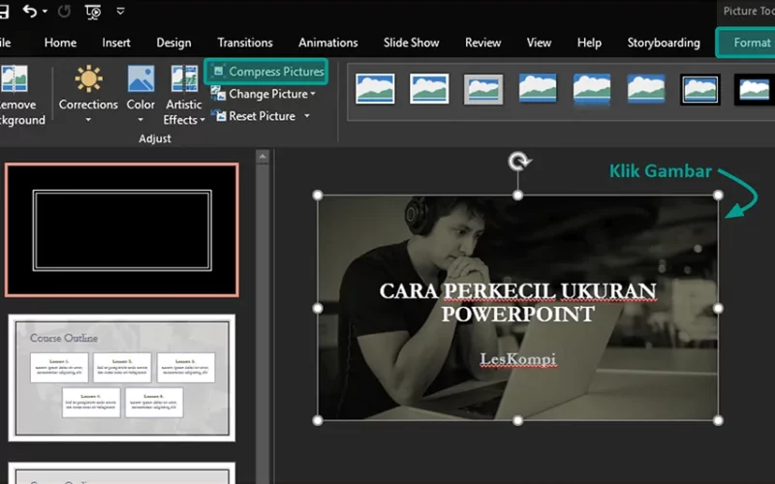Open the Slide Show tab
The width and height of the screenshot is (775, 484).
(x=411, y=43)
